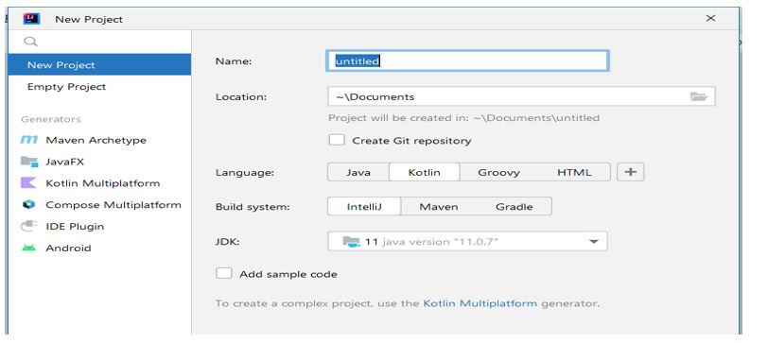Tick the Add sample code checkbox
This screenshot has height=343, width=768.
click(x=224, y=273)
